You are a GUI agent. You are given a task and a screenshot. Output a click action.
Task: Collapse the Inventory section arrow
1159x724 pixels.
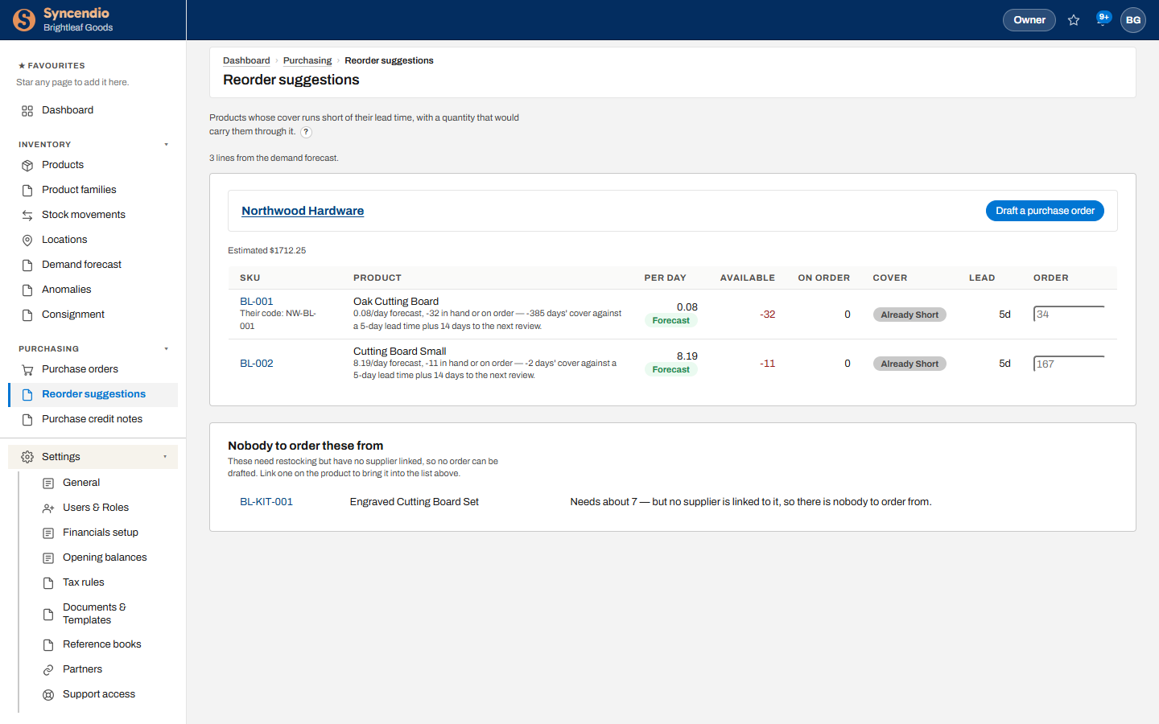tap(167, 145)
